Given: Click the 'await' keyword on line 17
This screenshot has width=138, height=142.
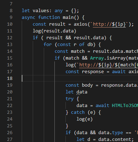Looking at the screenshot, I should tap(119, 72).
